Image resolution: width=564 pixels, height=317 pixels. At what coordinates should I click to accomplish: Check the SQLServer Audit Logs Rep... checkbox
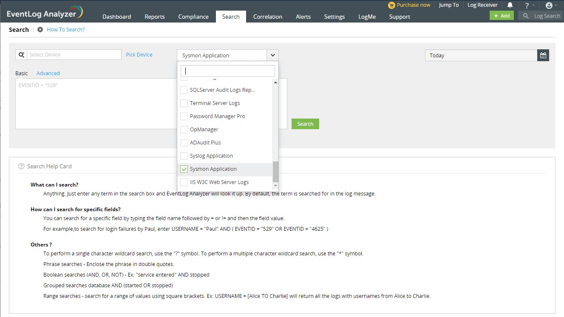point(184,90)
